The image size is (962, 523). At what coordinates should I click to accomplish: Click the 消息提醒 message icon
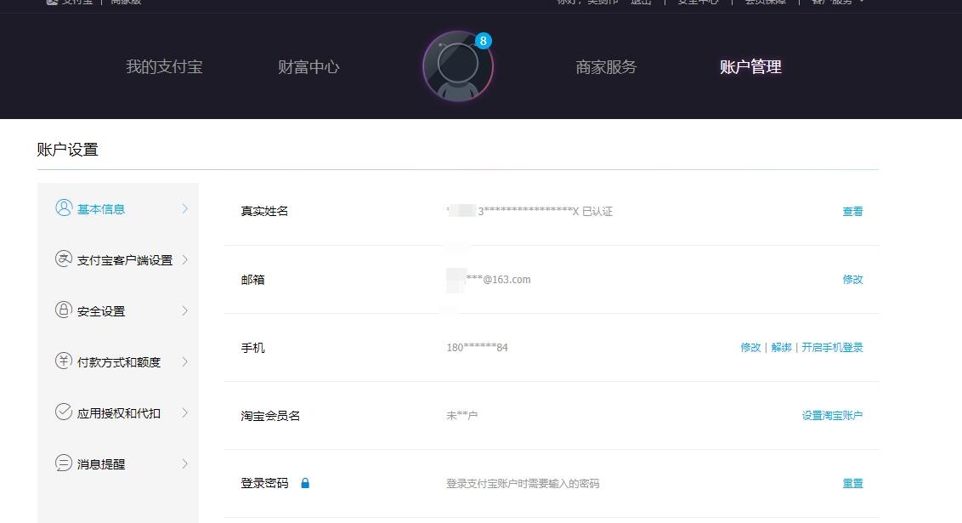[x=64, y=463]
